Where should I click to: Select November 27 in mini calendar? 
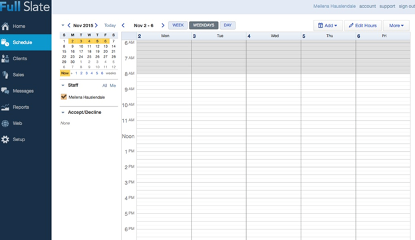pos(105,56)
